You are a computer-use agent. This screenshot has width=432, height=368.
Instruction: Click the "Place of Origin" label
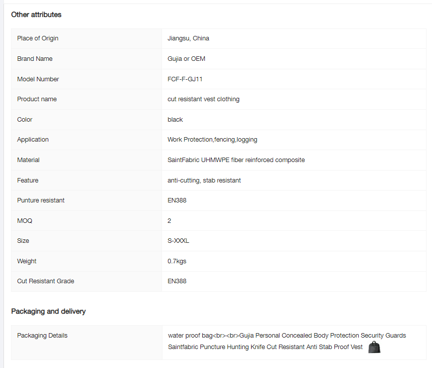point(38,38)
